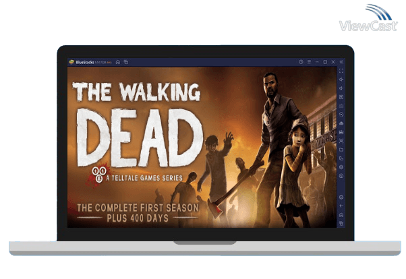The image size is (406, 279).
Task: Collapse the sidebar with the double-chevron icon
Action: click(x=341, y=62)
